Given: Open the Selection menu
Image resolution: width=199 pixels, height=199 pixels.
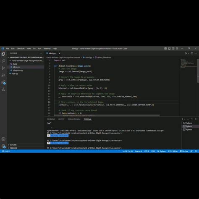Looking at the screenshot, I should coord(21,49).
